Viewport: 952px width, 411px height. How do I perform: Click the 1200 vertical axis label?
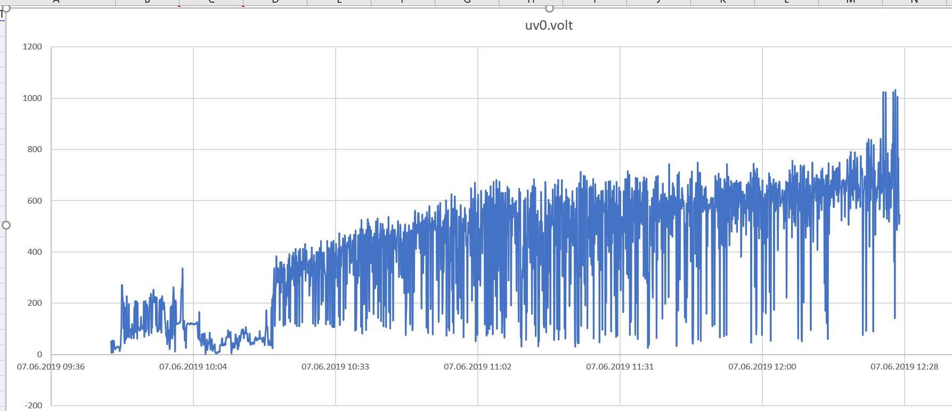coord(32,47)
